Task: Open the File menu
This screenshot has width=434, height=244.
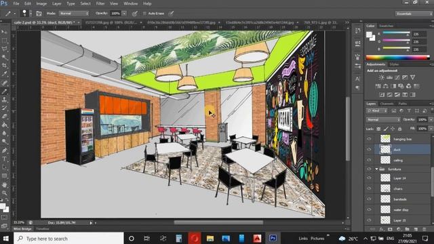Action: (16, 3)
